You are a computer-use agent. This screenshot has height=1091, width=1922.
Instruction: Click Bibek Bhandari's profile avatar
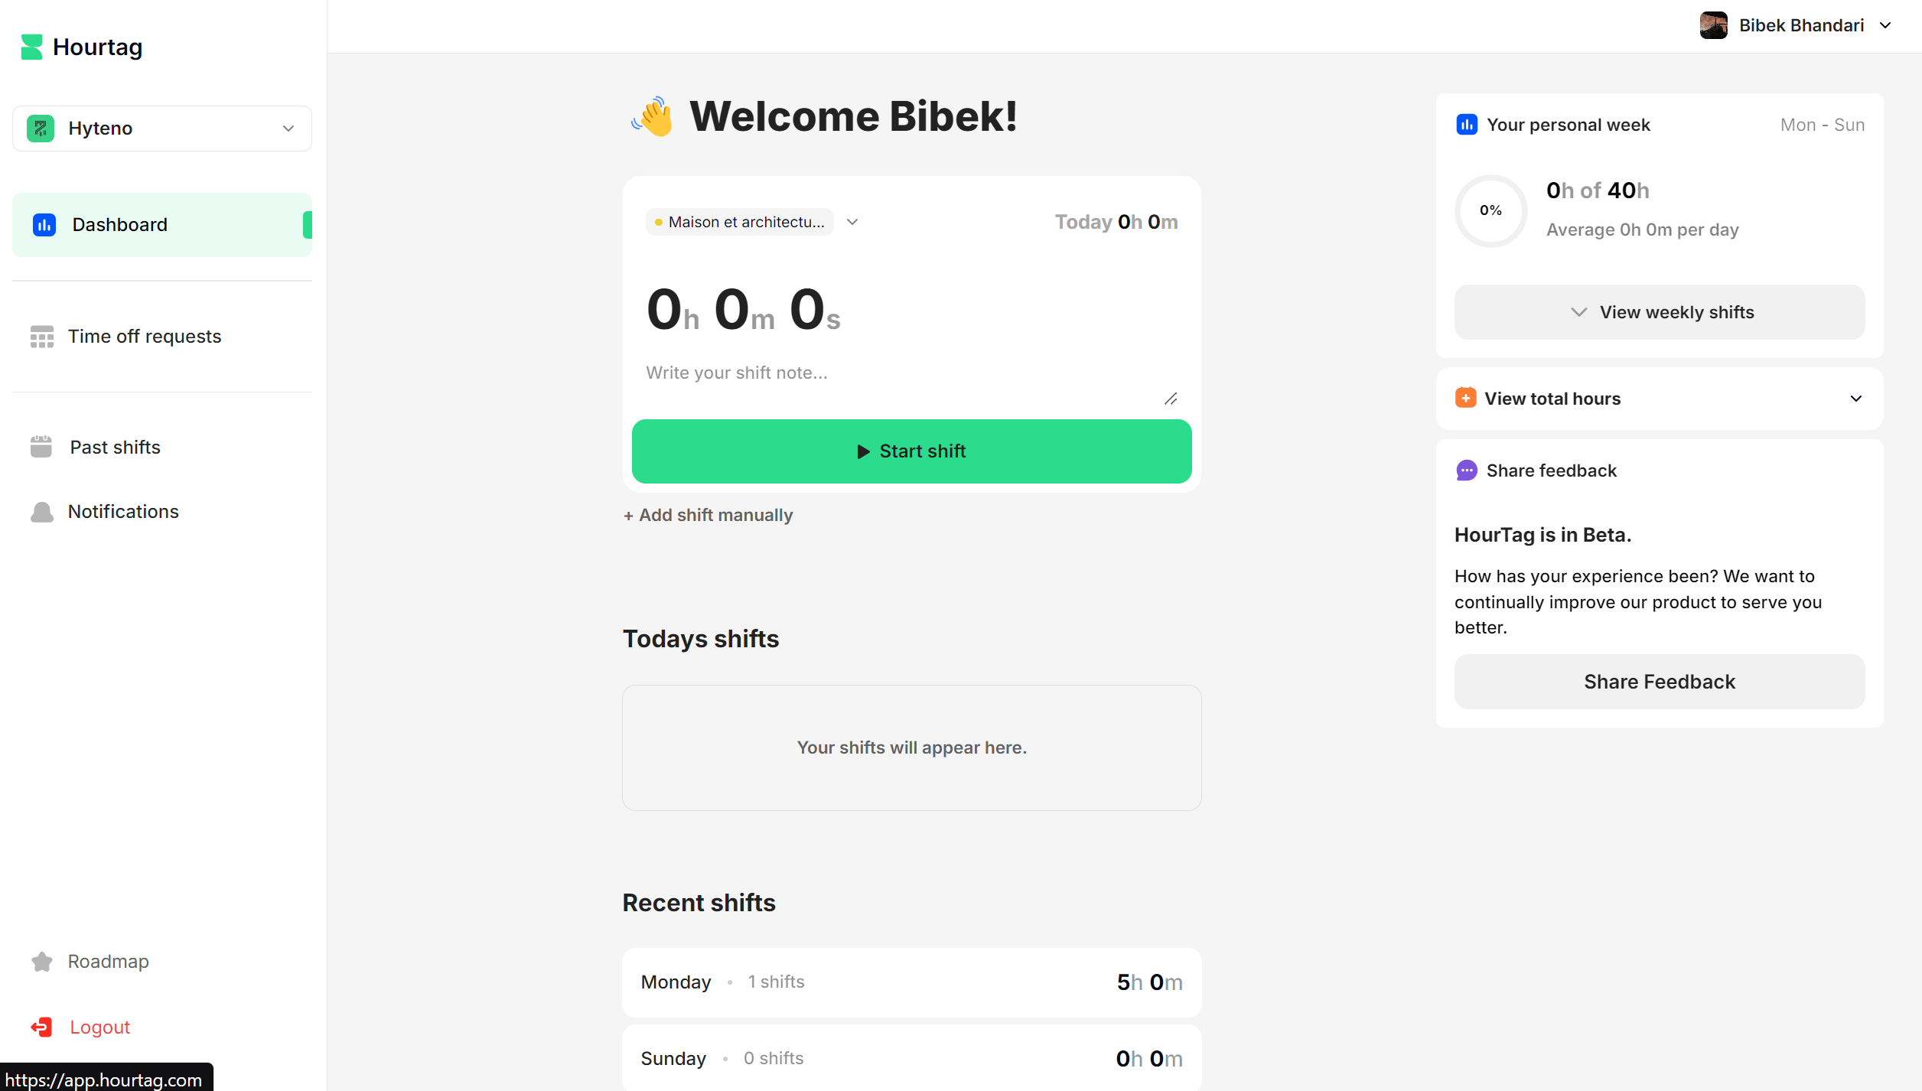click(1713, 25)
